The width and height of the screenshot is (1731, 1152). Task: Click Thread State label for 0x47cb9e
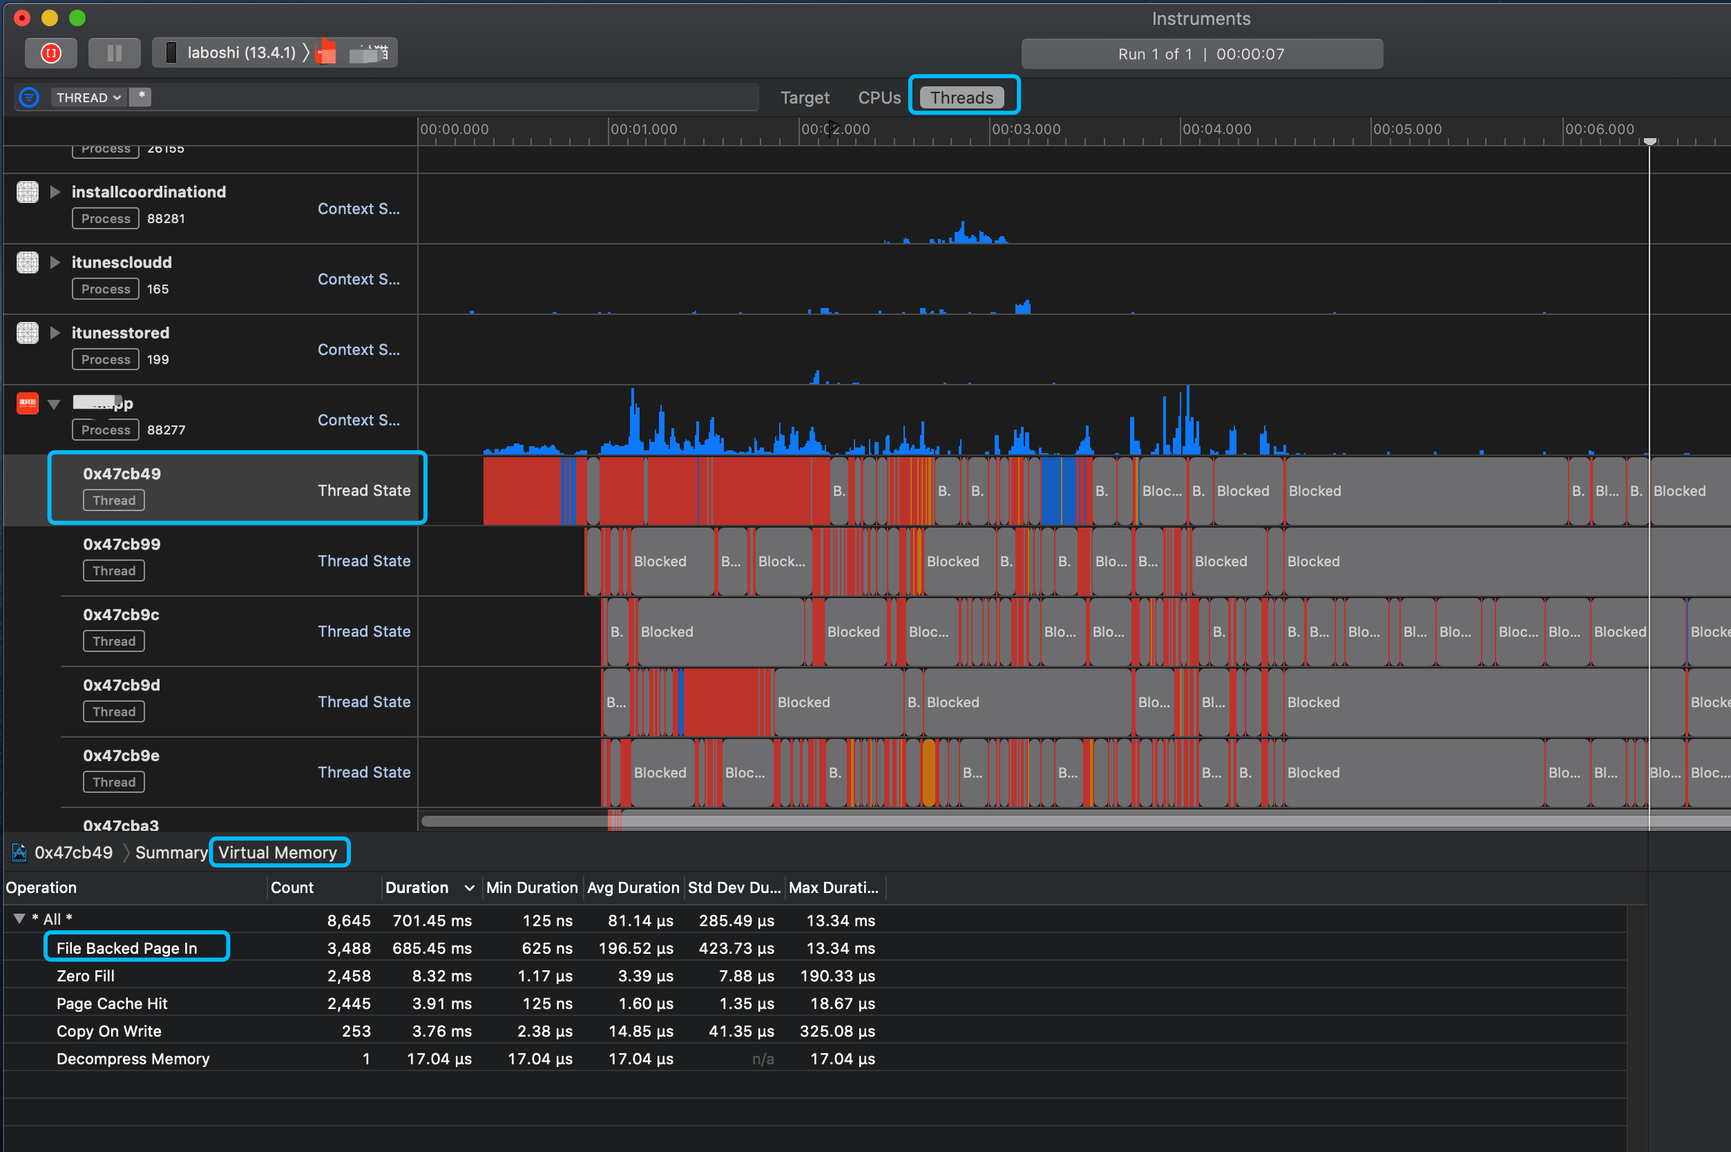(364, 772)
